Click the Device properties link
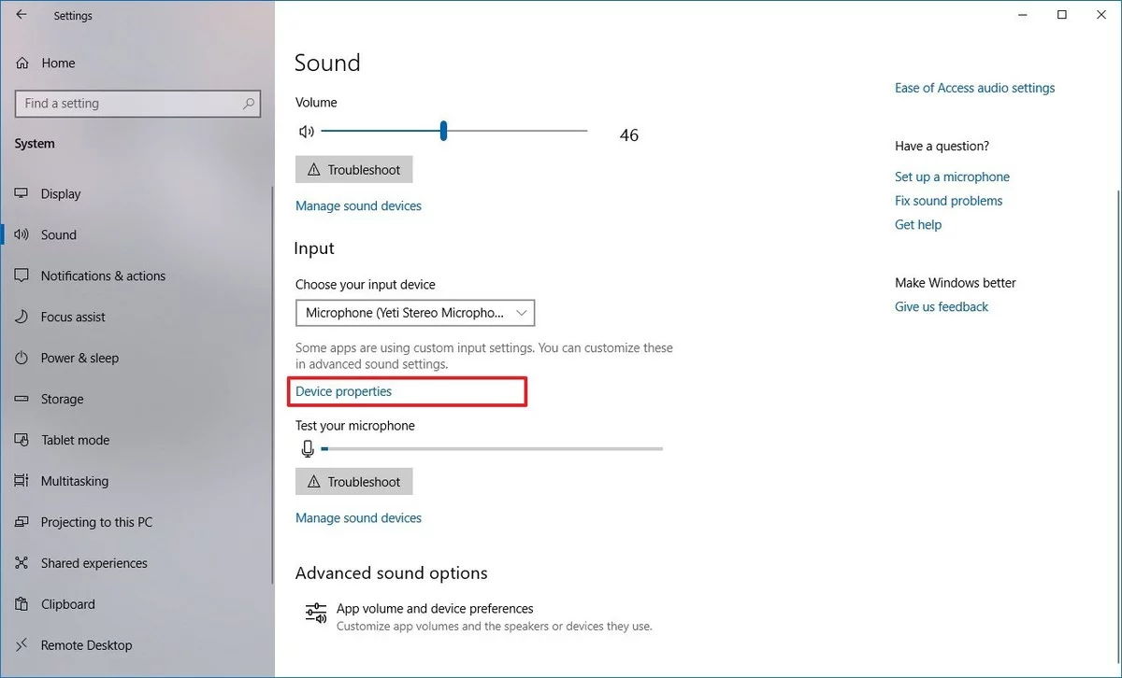Screen dimensions: 1122x678 point(344,392)
